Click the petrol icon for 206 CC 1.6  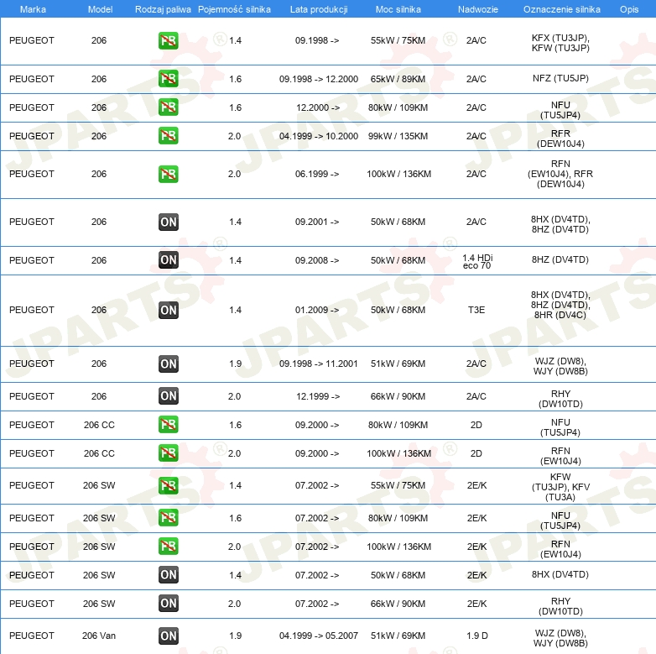click(169, 425)
